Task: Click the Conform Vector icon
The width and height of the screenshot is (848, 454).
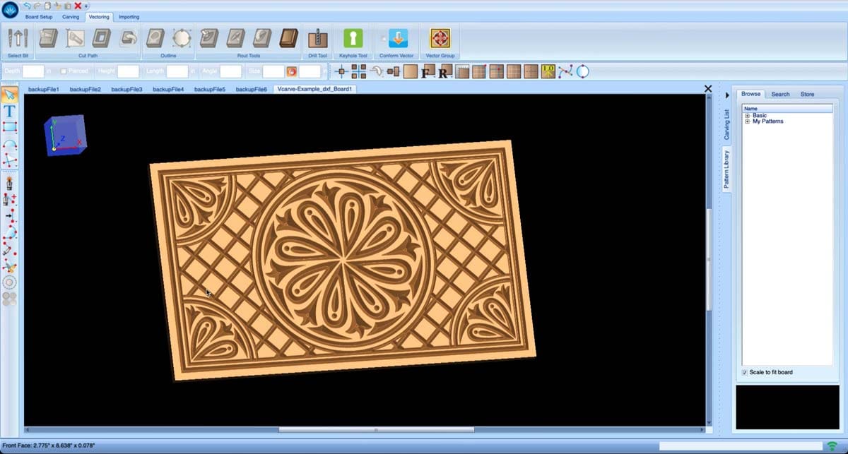Action: click(398, 38)
